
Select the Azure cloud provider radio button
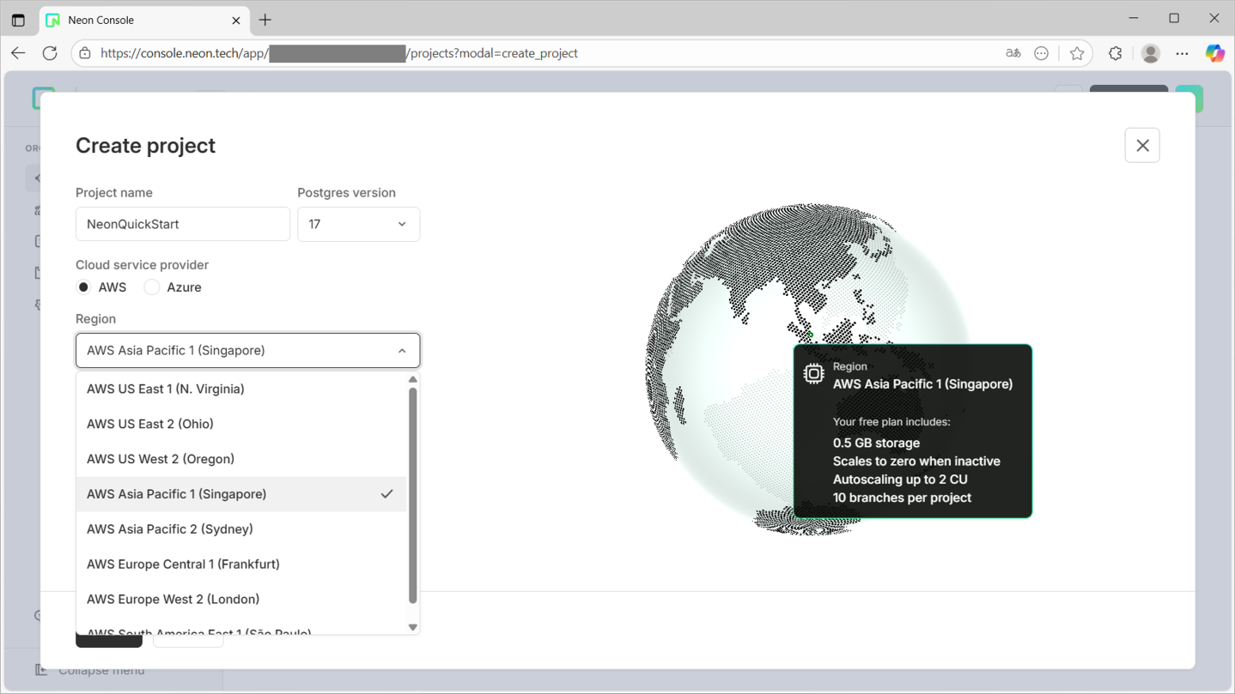pos(152,287)
